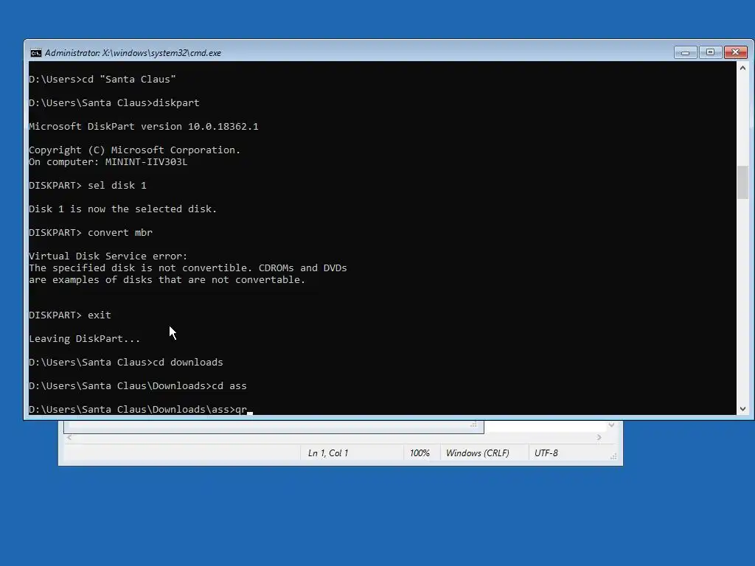Click the "DISKPART> convert mbr" line
Screen dimensions: 755x566
(91, 232)
